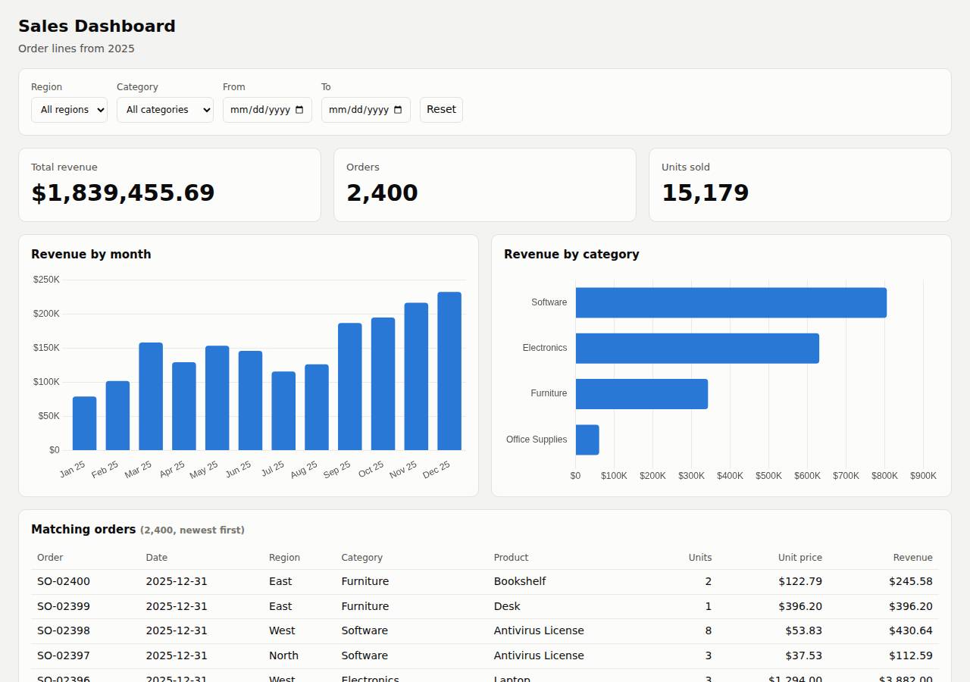Click the Sales Dashboard title
The height and width of the screenshot is (682, 970).
pos(97,27)
